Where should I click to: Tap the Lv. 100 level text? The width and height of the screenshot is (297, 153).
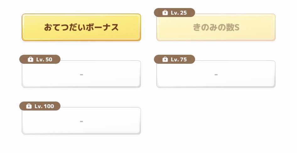coord(44,106)
